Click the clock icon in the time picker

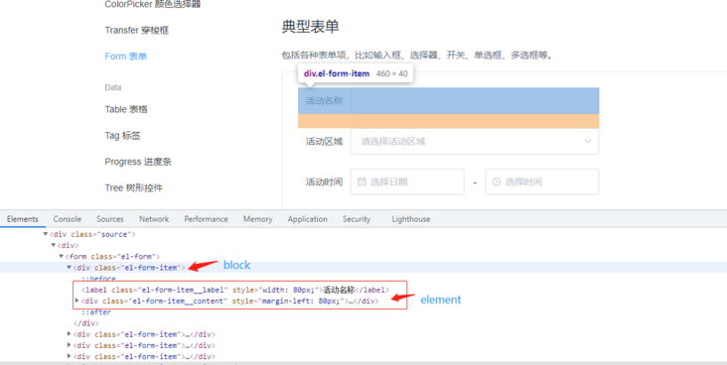click(497, 182)
